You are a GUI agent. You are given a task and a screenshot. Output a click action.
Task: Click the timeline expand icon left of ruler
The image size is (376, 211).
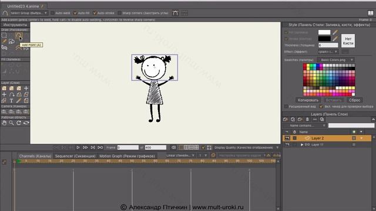pyautogui.click(x=4, y=162)
